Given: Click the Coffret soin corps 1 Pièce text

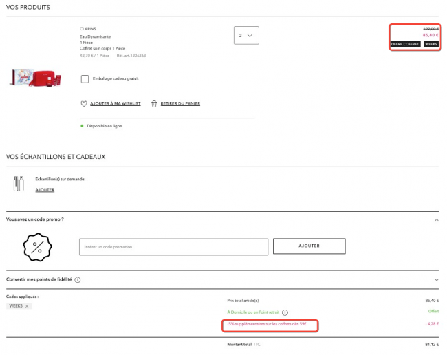Looking at the screenshot, I should click(102, 48).
